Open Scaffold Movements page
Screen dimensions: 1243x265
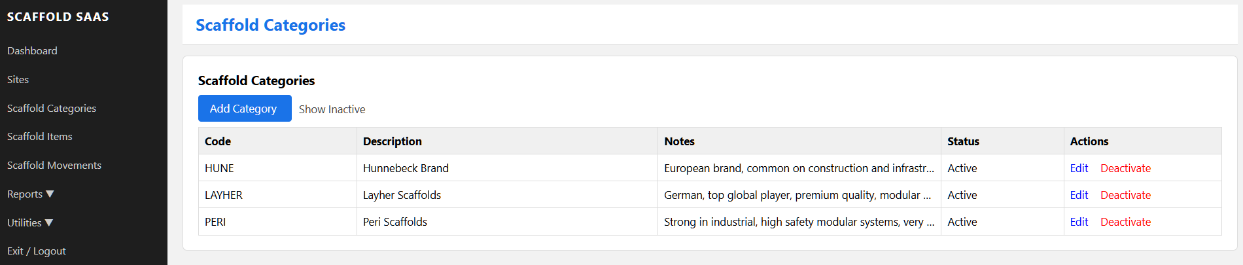[x=54, y=165]
